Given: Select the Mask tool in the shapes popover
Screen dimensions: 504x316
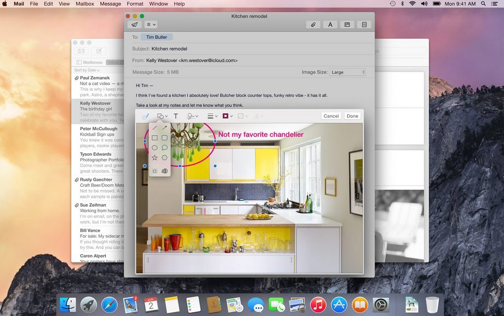Looking at the screenshot, I should click(154, 171).
